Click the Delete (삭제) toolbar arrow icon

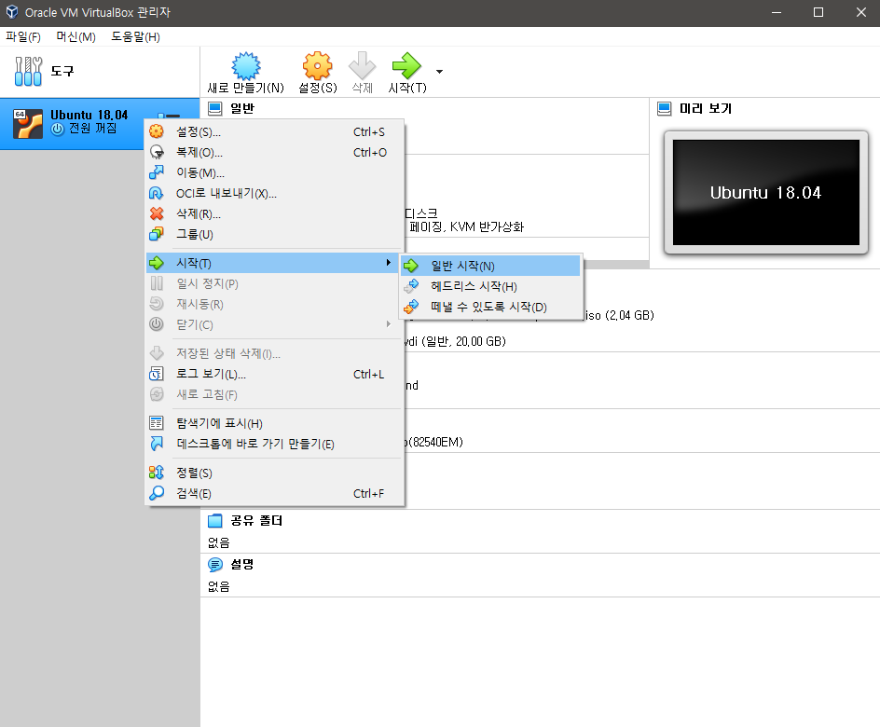point(362,66)
